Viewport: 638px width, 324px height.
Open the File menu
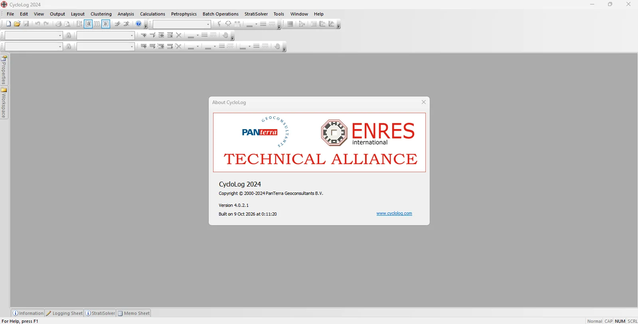10,14
